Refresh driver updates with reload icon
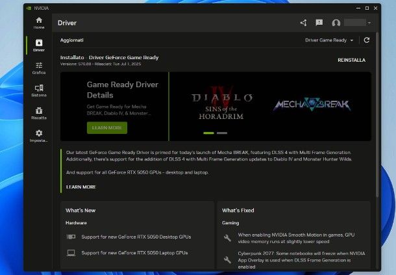396x275 pixels. click(x=367, y=40)
